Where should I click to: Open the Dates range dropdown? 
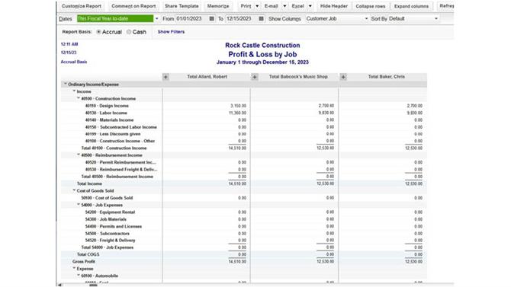pyautogui.click(x=157, y=19)
